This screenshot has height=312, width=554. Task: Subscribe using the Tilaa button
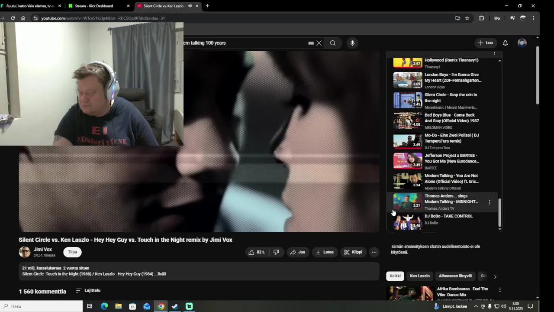point(72,252)
